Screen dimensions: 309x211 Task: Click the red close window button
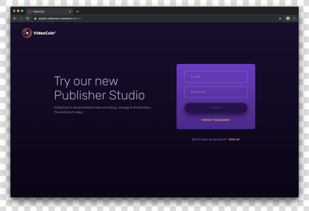(14, 11)
